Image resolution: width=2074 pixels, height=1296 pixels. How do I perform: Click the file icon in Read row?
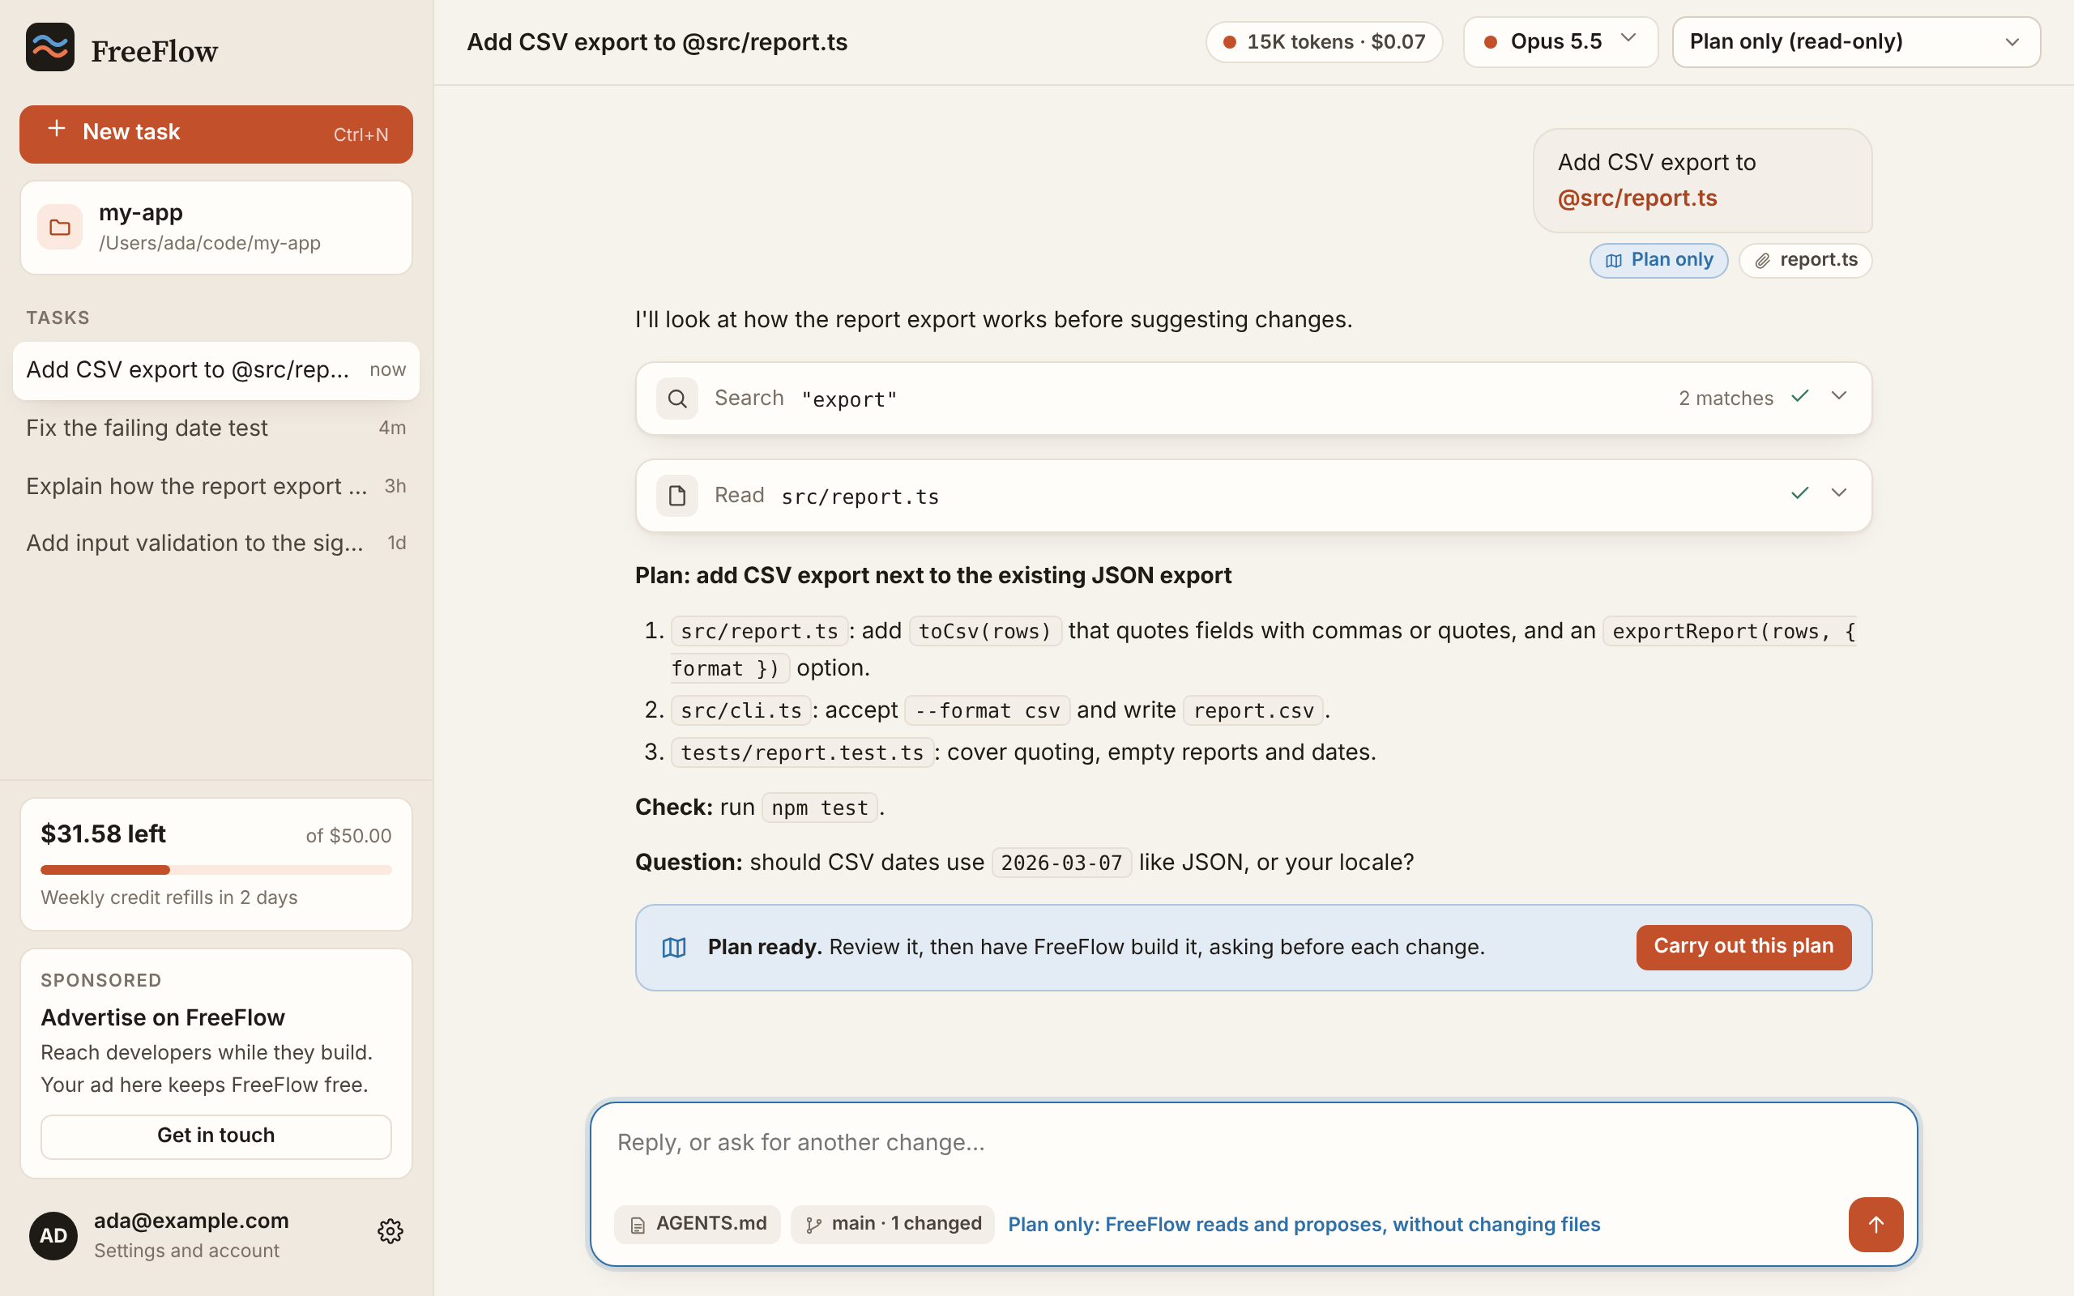pos(677,496)
